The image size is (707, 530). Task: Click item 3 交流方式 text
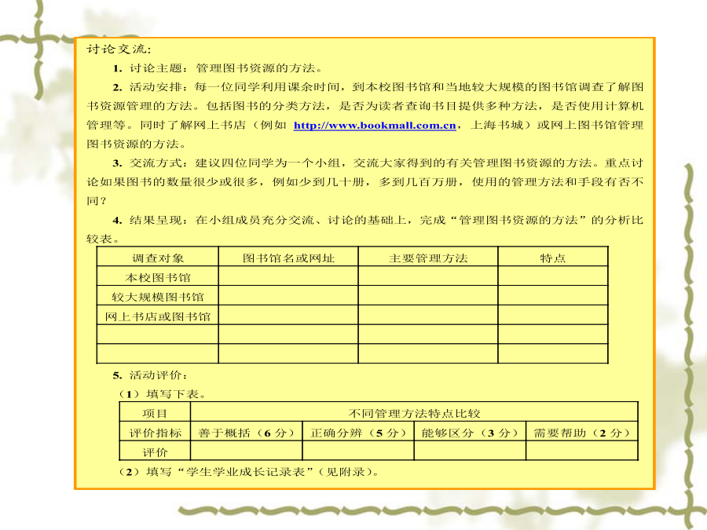point(364,181)
